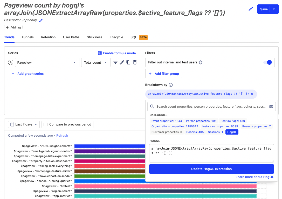Rename series A with pencil icon
The height and width of the screenshot is (199, 282).
[x=122, y=62]
